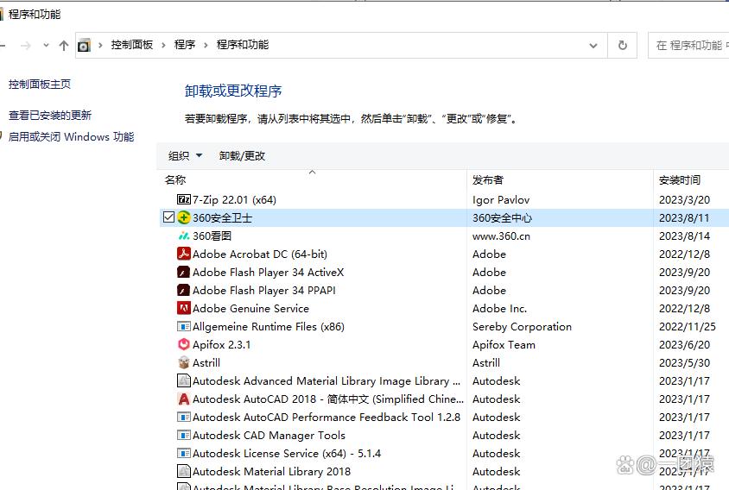Select Autodesk AutoCAD Performance Feedback Tool 1.2.8
Viewport: 729px width, 490px height.
[x=326, y=417]
